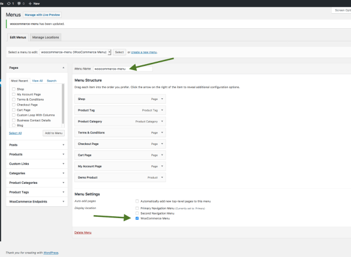Expand Demo Product menu item arrow
The height and width of the screenshot is (257, 351).
[162, 177]
